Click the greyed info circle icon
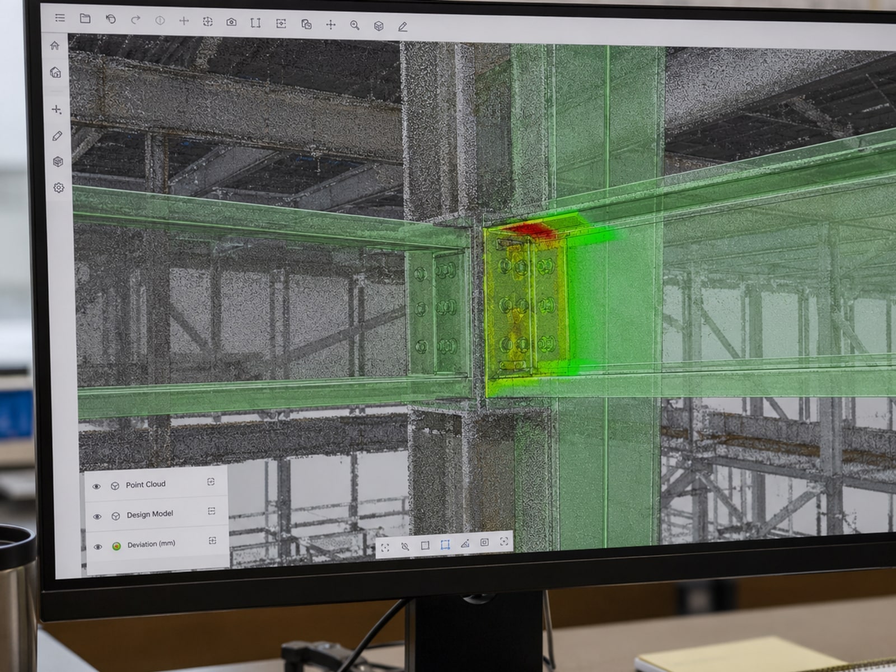The image size is (896, 672). (x=160, y=20)
